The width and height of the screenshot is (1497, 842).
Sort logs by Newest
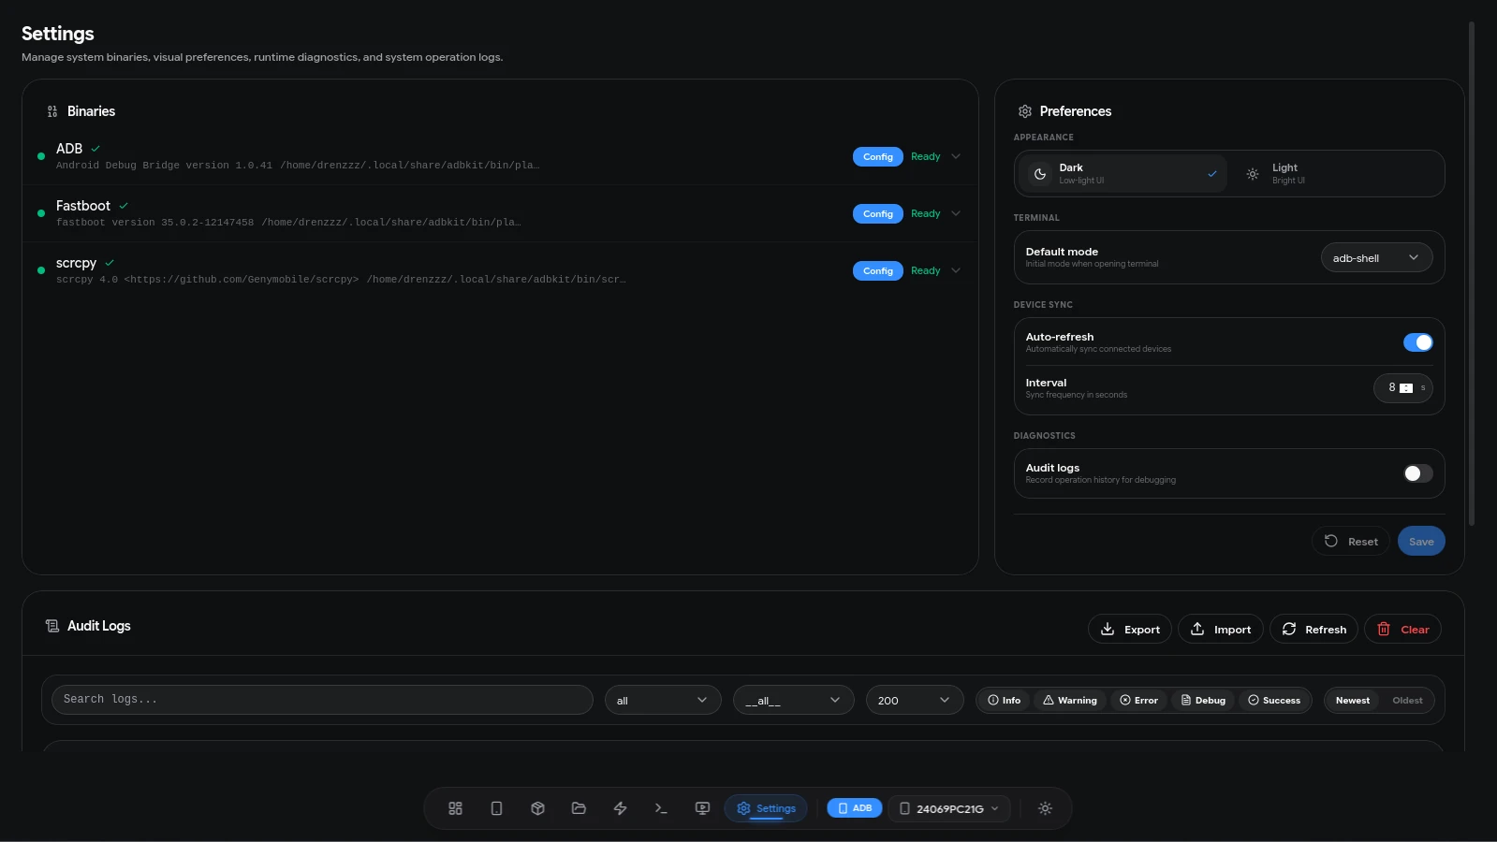point(1352,701)
